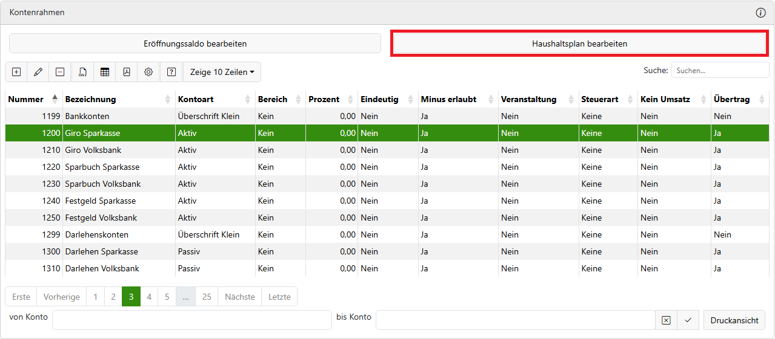Clear the account range filter with X icon
The width and height of the screenshot is (775, 339).
click(666, 320)
